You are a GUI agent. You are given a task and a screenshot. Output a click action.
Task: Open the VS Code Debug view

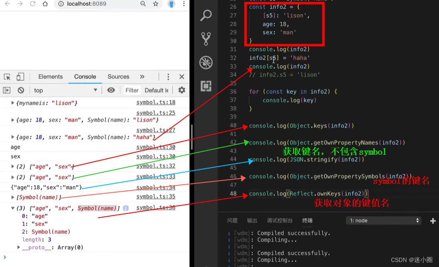coord(206,62)
